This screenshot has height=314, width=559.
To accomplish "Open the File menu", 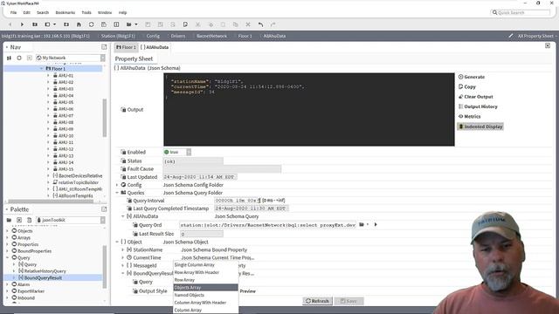I will coord(13,12).
